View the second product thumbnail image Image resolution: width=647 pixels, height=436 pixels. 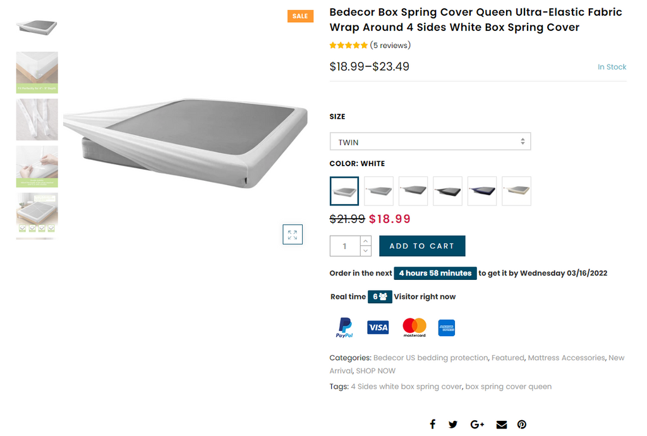click(37, 72)
